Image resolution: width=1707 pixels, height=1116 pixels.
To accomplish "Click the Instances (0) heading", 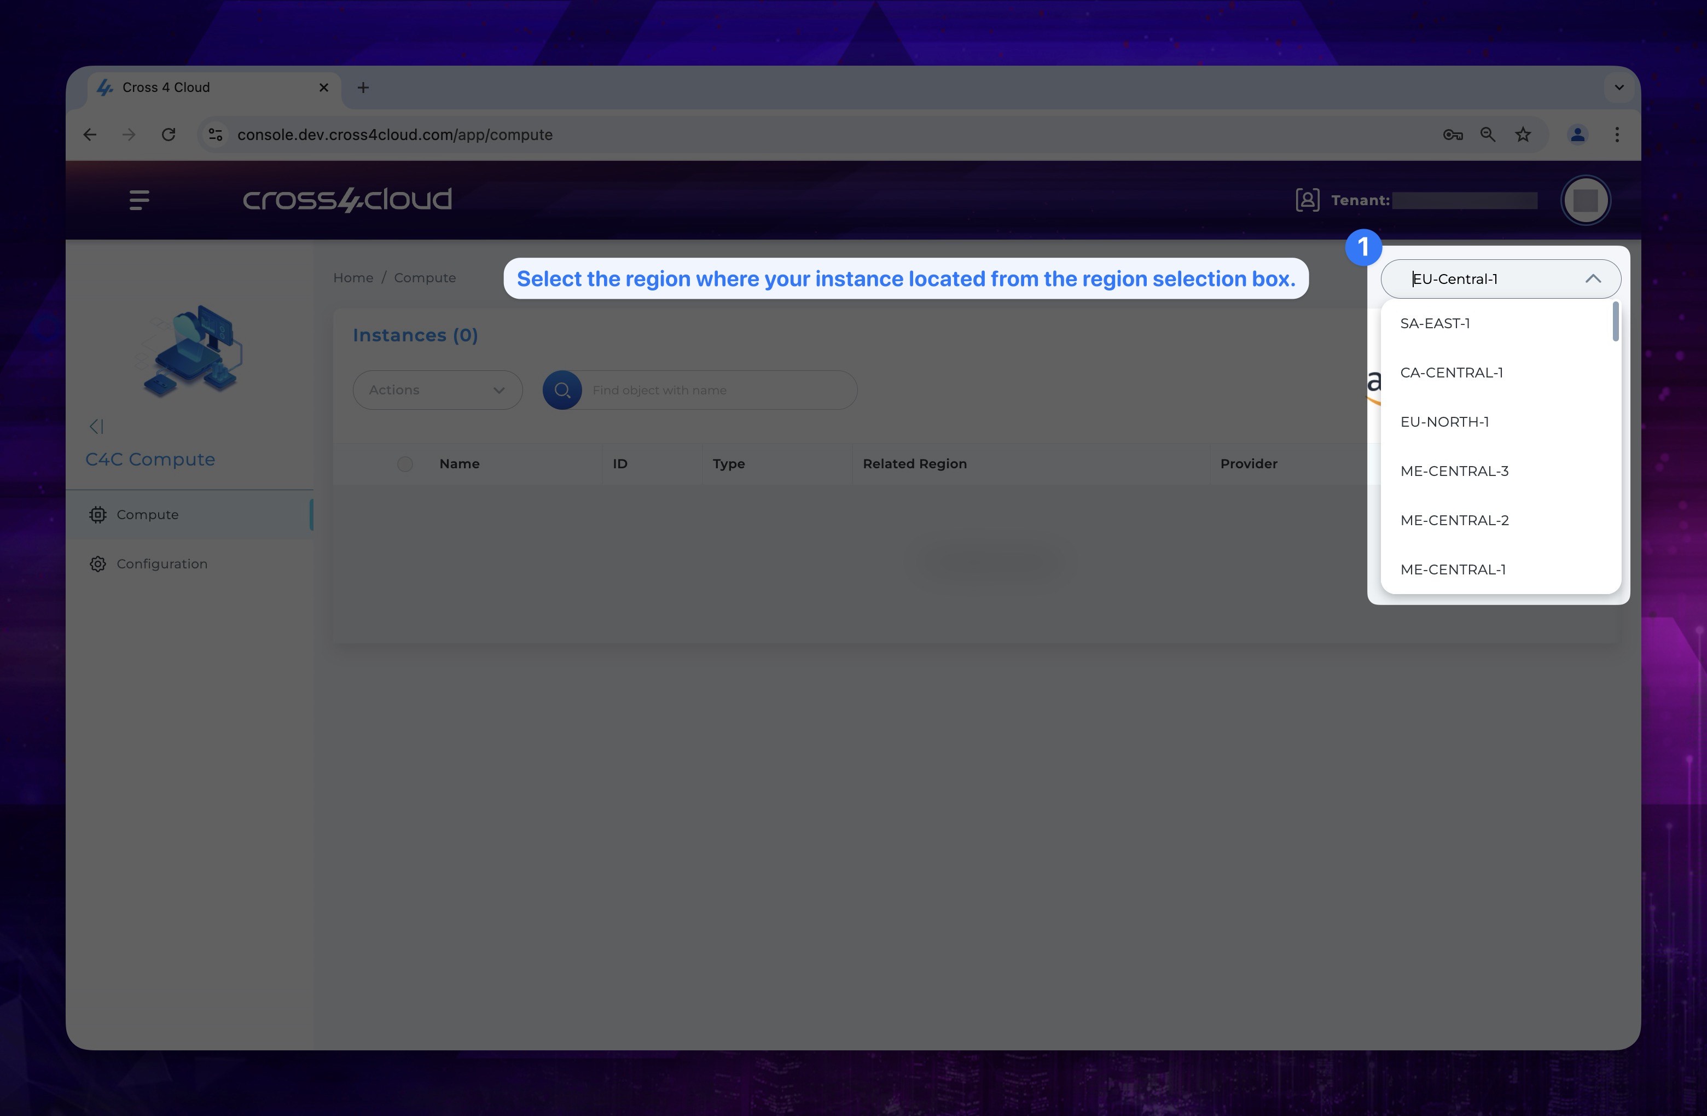I will (x=415, y=336).
